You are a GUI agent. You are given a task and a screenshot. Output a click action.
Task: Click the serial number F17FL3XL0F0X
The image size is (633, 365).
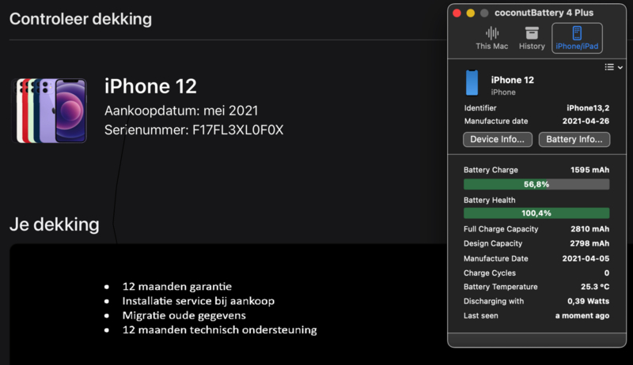click(238, 130)
